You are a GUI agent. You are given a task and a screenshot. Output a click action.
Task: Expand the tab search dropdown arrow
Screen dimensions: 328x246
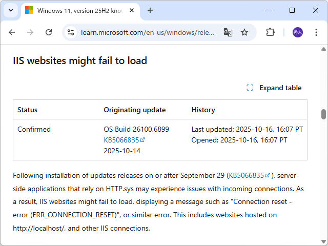coord(10,10)
